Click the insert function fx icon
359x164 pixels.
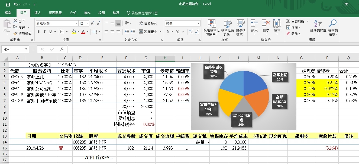[x=62, y=49]
